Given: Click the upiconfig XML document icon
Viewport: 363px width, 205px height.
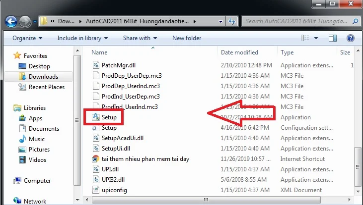Looking at the screenshot, I should pyautogui.click(x=96, y=190).
